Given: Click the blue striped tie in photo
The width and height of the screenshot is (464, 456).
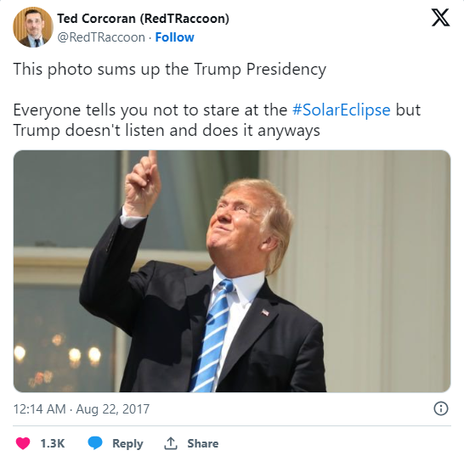Looking at the screenshot, I should [x=212, y=335].
